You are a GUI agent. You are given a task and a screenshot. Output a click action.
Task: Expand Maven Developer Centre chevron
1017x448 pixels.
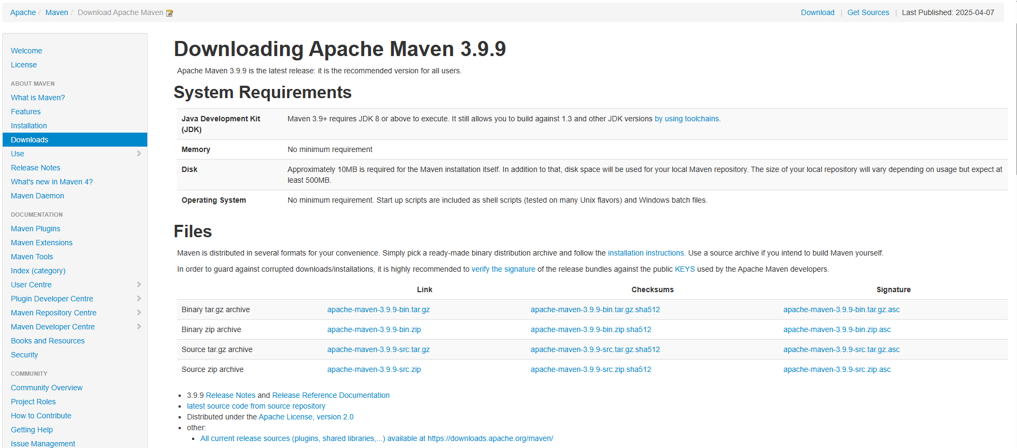coord(139,327)
